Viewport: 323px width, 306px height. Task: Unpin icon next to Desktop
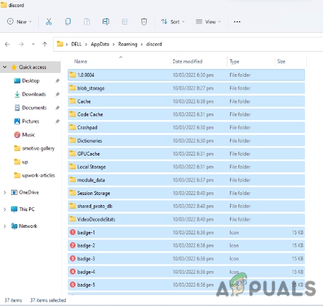57,81
